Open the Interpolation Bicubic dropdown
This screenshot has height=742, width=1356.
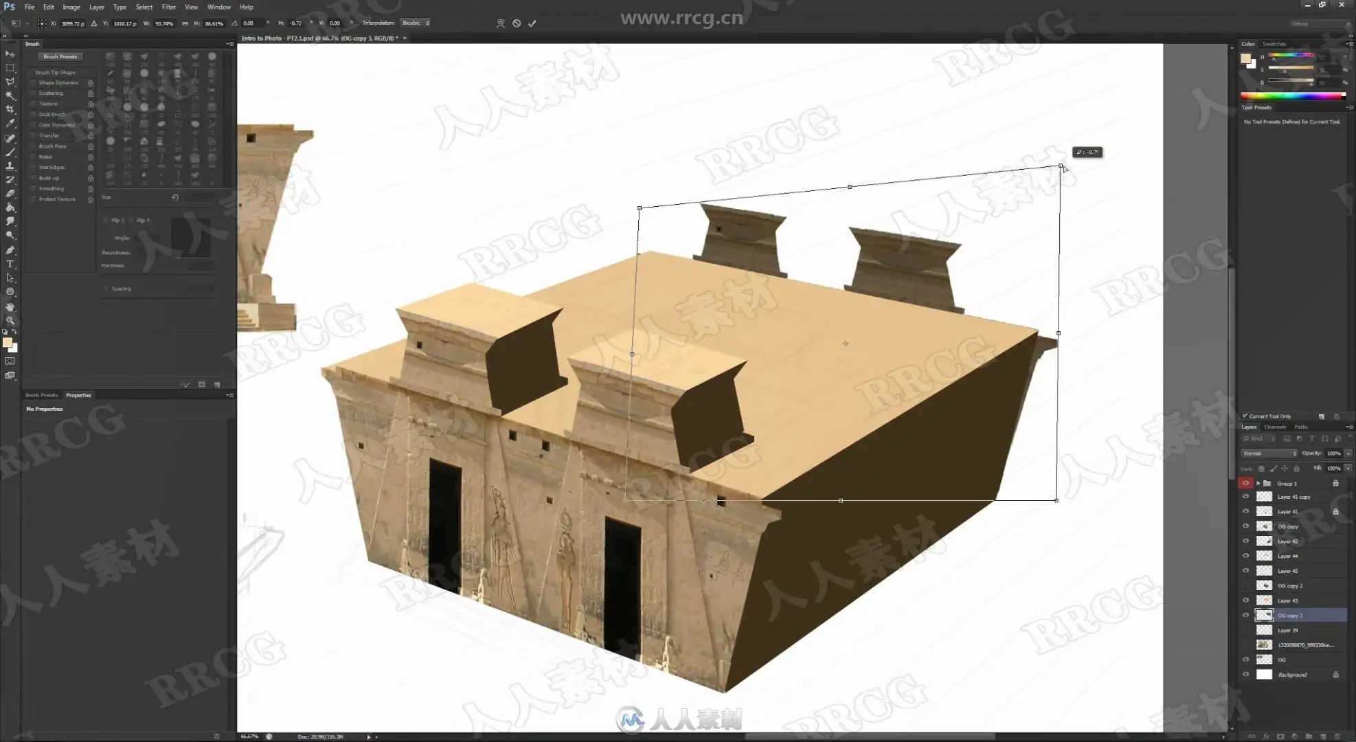[x=416, y=23]
